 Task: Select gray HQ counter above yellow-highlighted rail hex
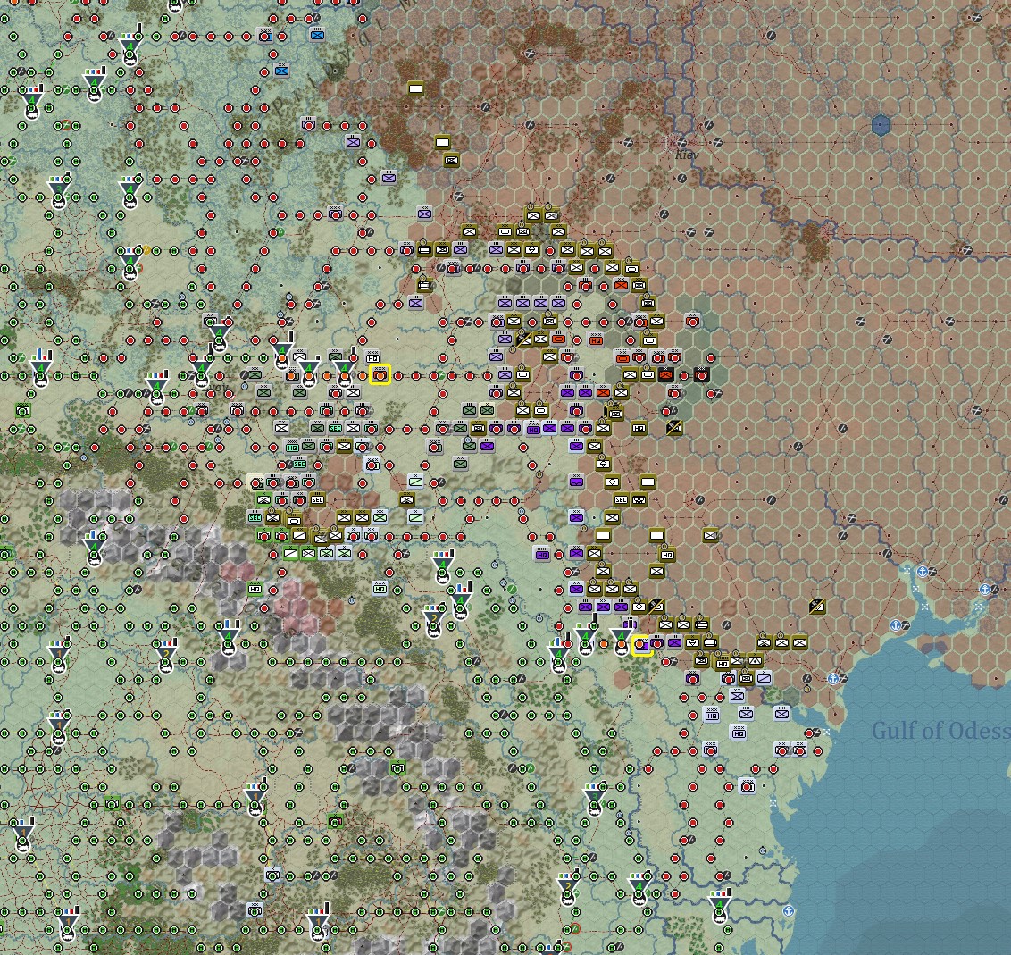point(372,358)
